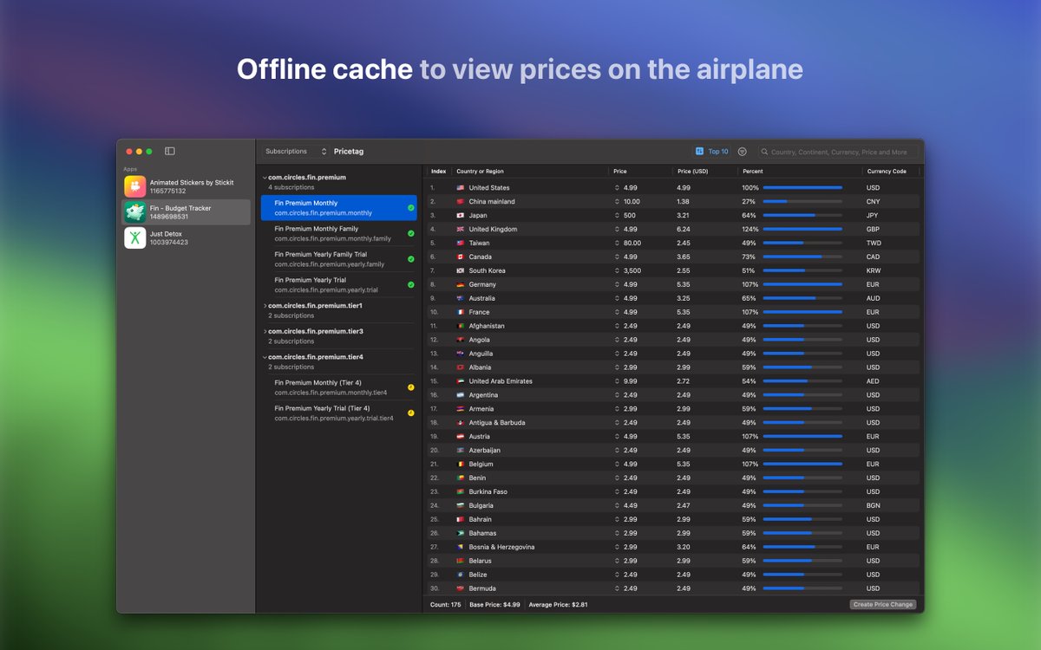Click the Canada flag icon

point(461,257)
